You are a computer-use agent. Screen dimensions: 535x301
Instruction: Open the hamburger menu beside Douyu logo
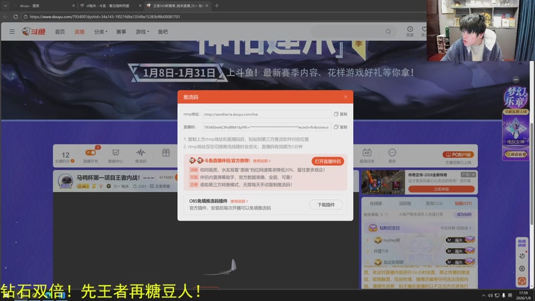tap(12, 31)
